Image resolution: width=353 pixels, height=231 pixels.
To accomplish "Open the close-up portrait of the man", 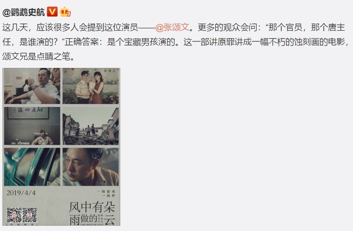I will (x=91, y=167).
